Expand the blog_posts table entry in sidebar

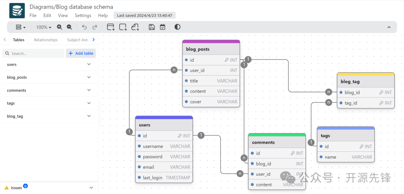(x=49, y=77)
